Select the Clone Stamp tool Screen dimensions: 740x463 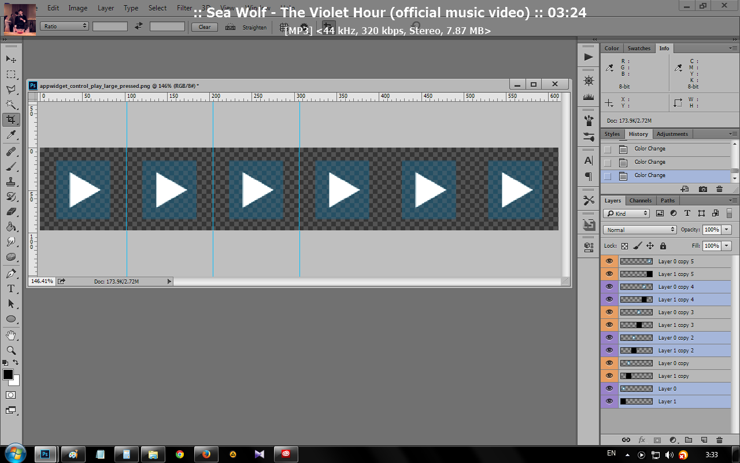11,182
